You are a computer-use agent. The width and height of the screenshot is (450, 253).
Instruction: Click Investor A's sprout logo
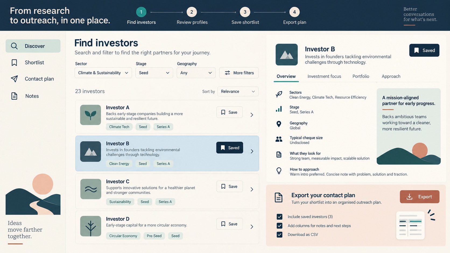click(x=90, y=115)
